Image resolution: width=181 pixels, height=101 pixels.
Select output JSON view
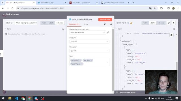(152, 23)
